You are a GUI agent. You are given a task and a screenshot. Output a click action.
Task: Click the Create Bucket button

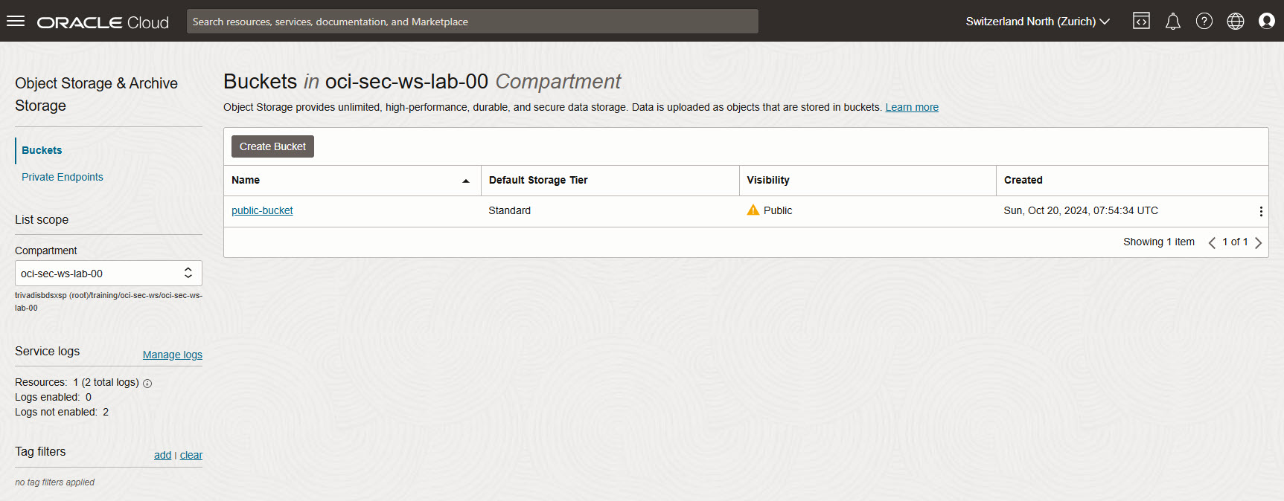pyautogui.click(x=272, y=146)
